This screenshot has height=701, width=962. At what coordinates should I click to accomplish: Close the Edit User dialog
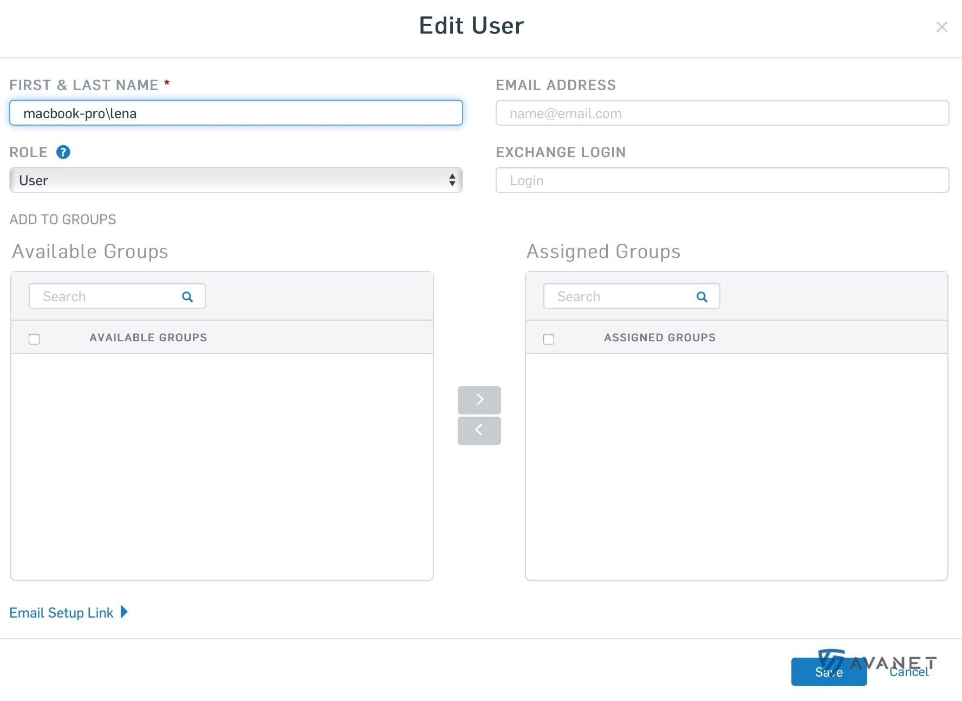(x=942, y=27)
